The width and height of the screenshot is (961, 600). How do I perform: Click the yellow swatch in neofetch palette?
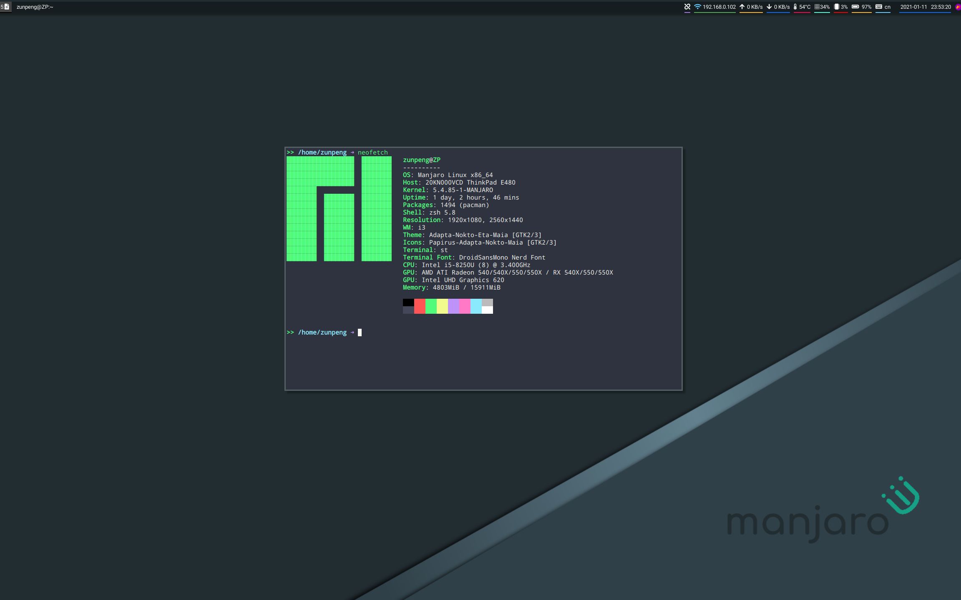click(x=442, y=306)
